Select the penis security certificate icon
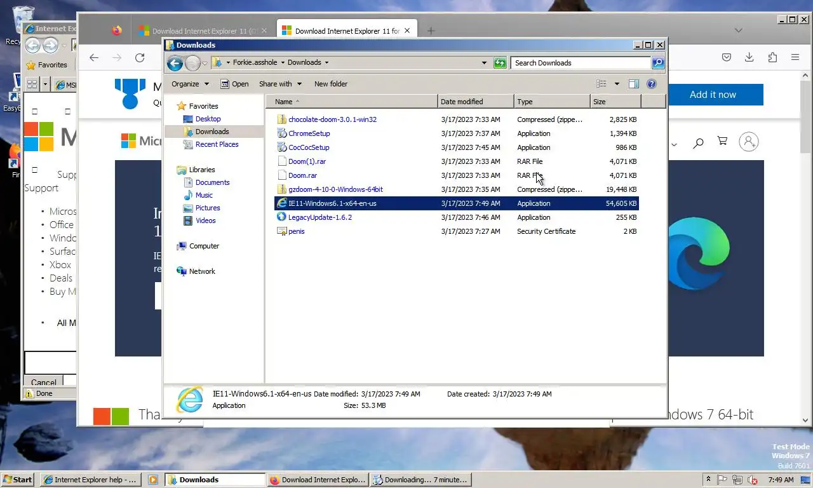 coord(282,231)
